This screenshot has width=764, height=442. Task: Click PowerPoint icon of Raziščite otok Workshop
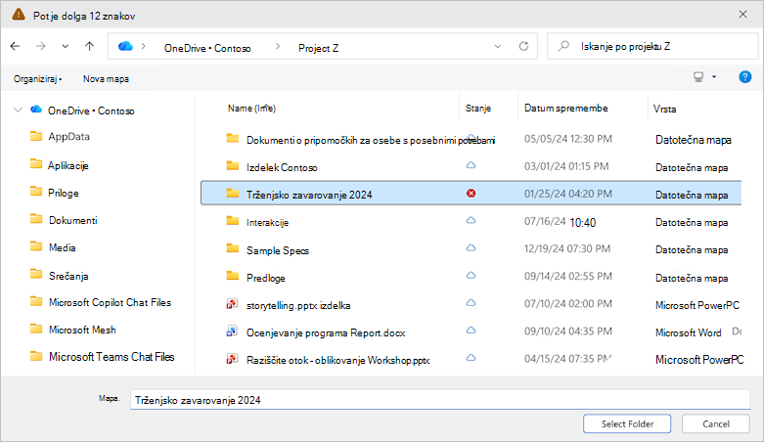click(232, 359)
